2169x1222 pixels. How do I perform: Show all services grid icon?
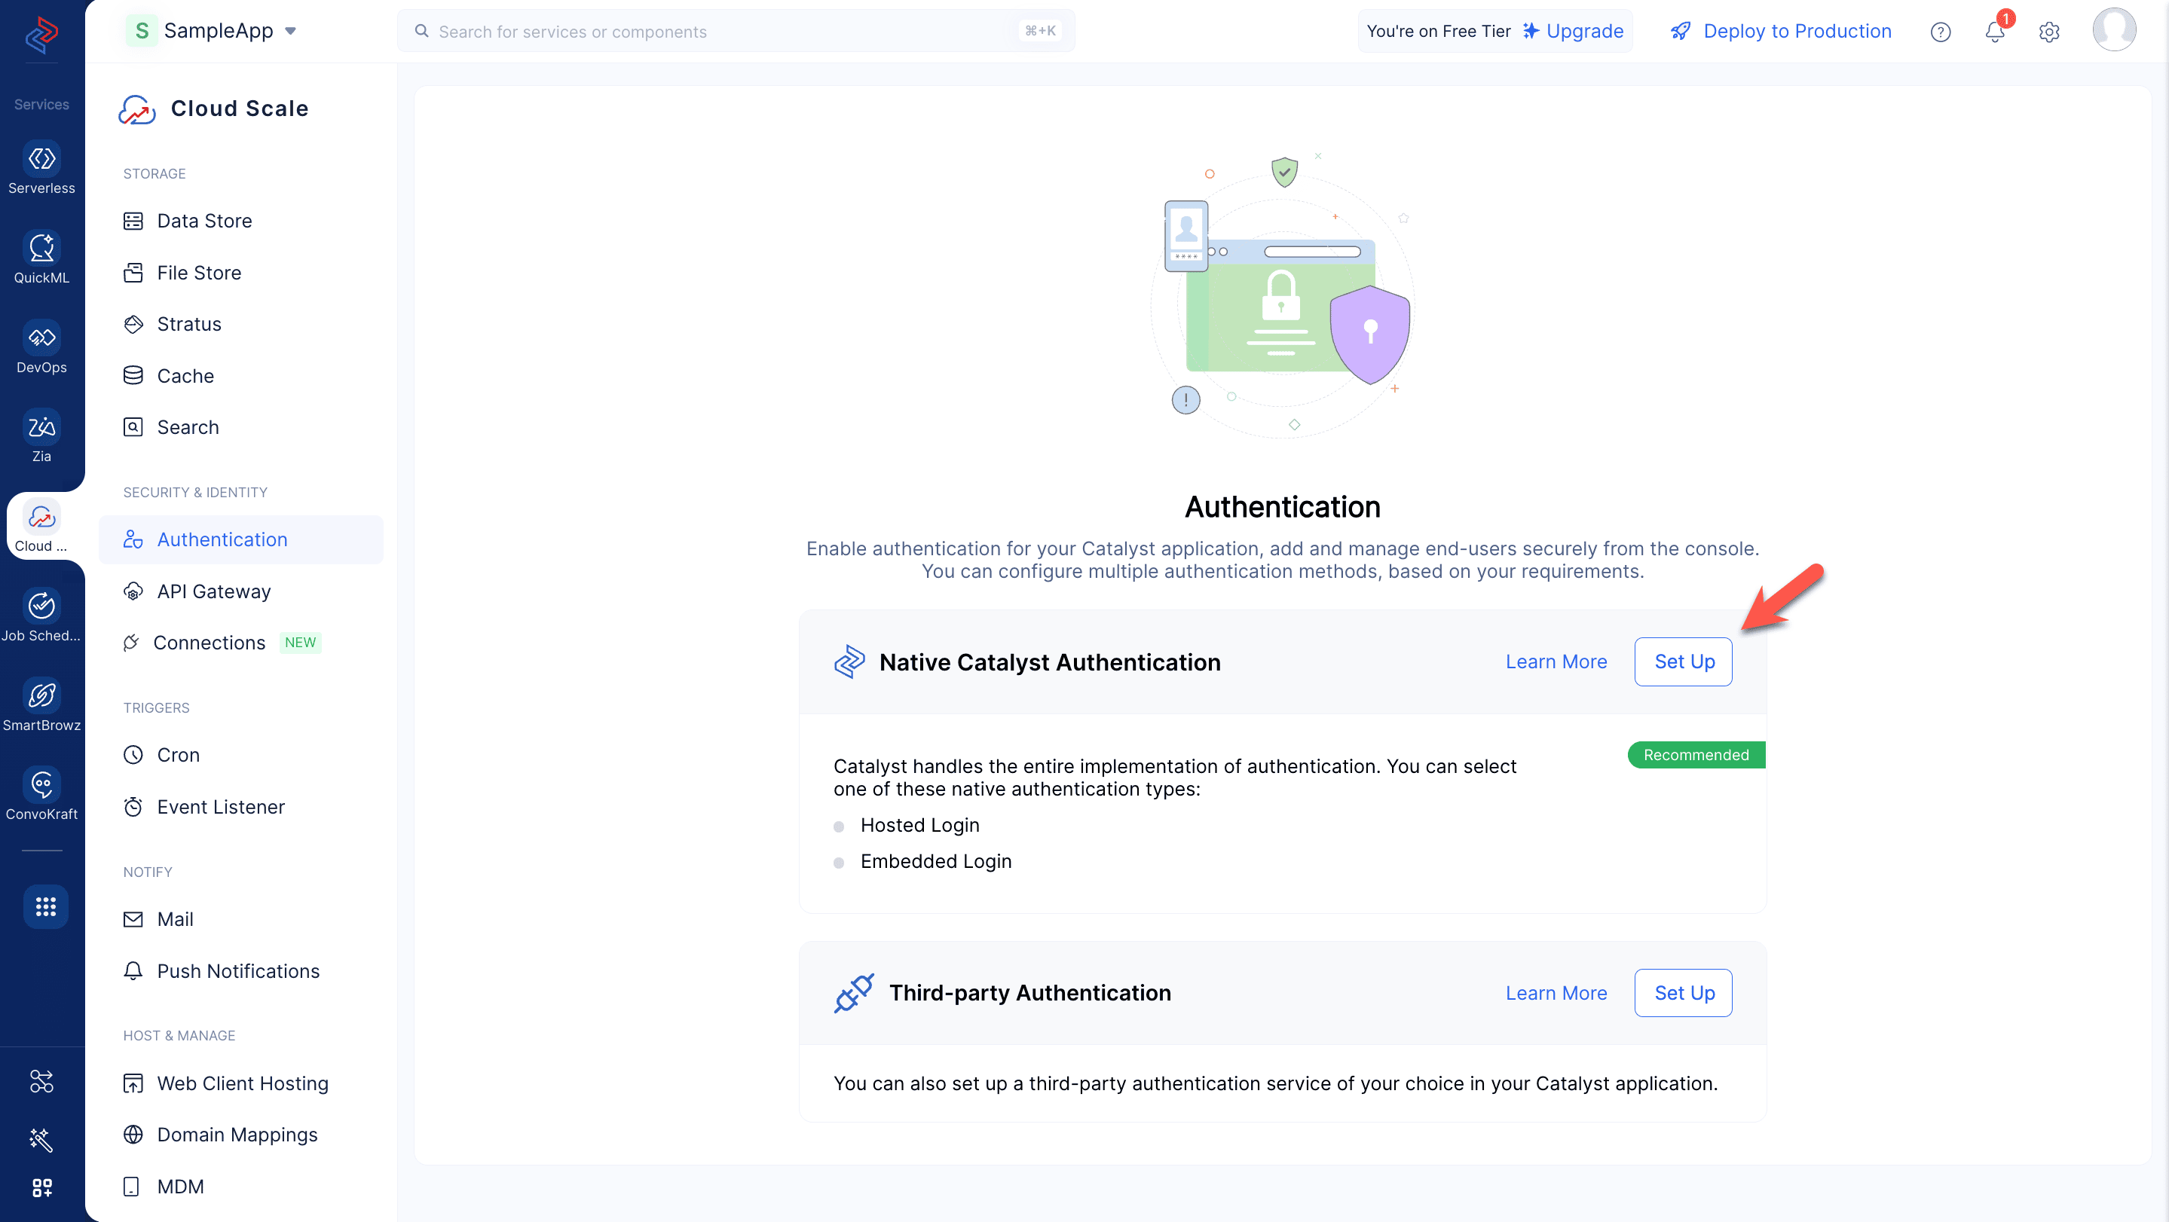click(45, 906)
